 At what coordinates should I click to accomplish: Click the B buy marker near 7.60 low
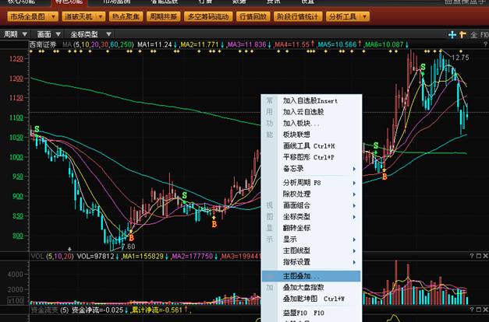pos(131,238)
